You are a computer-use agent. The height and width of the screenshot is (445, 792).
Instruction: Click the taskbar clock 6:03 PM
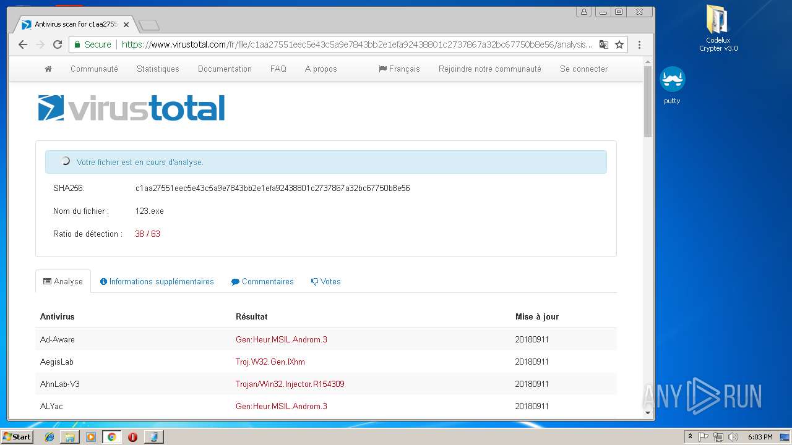coord(760,437)
